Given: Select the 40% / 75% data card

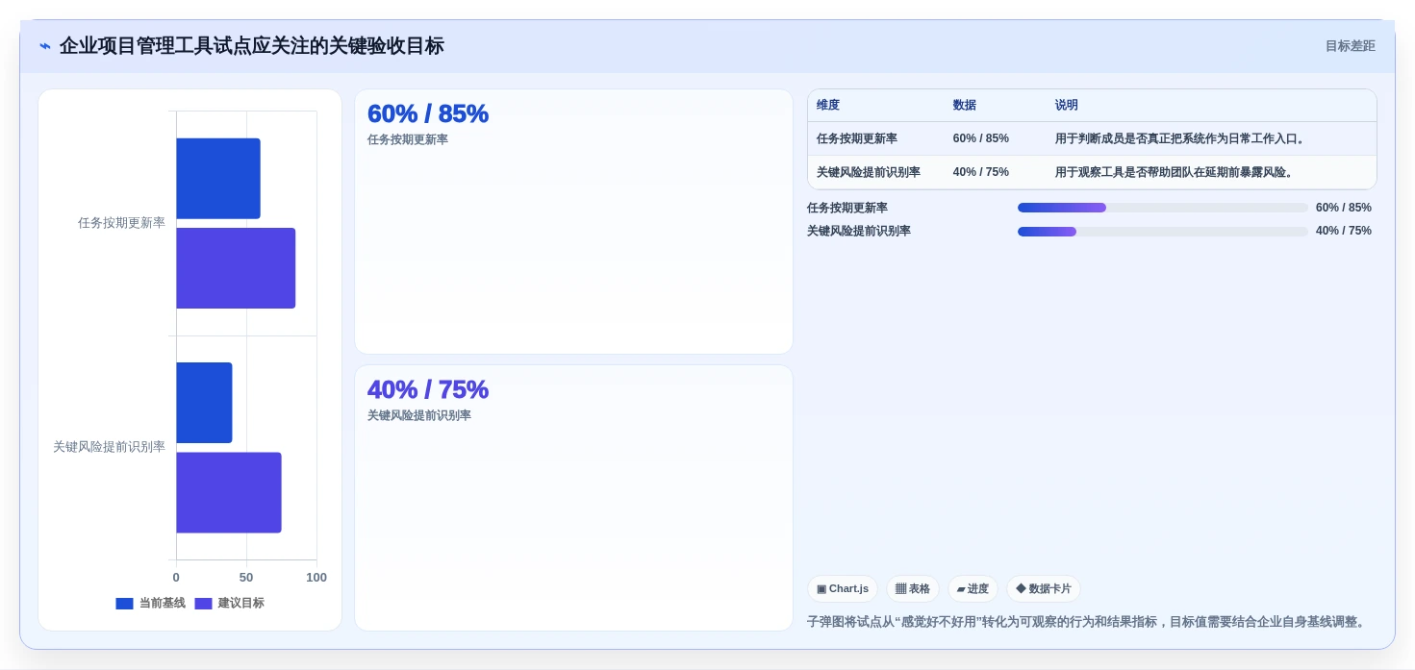Looking at the screenshot, I should (x=573, y=498).
